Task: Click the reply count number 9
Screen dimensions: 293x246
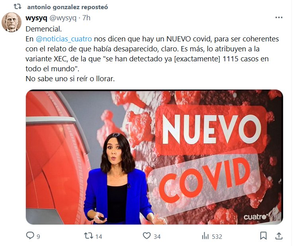Action: point(38,237)
